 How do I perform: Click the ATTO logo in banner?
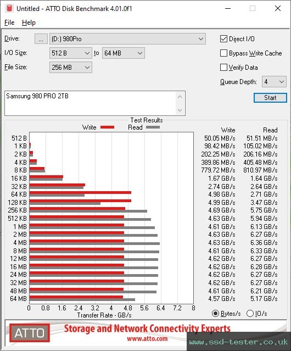point(29,333)
